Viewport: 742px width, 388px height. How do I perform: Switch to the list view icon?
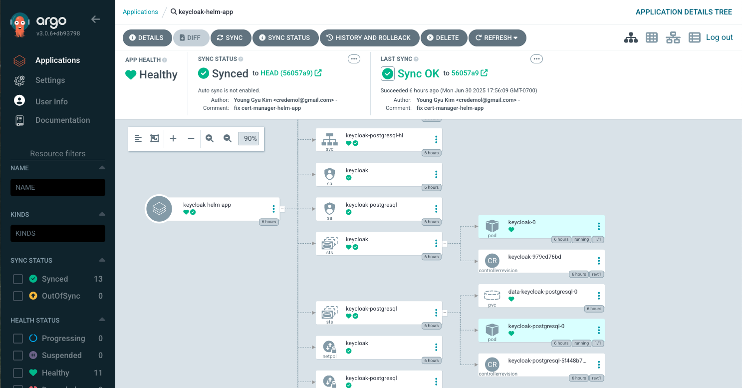(x=695, y=37)
